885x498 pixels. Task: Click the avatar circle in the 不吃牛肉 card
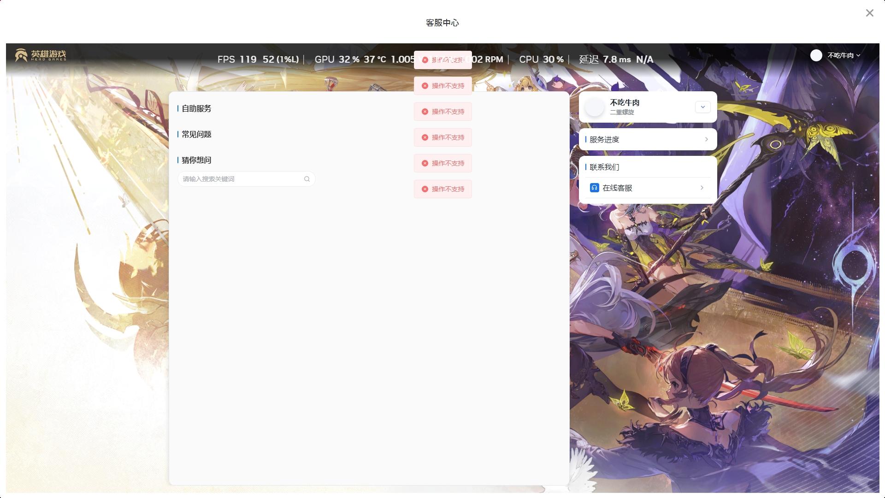(x=594, y=107)
